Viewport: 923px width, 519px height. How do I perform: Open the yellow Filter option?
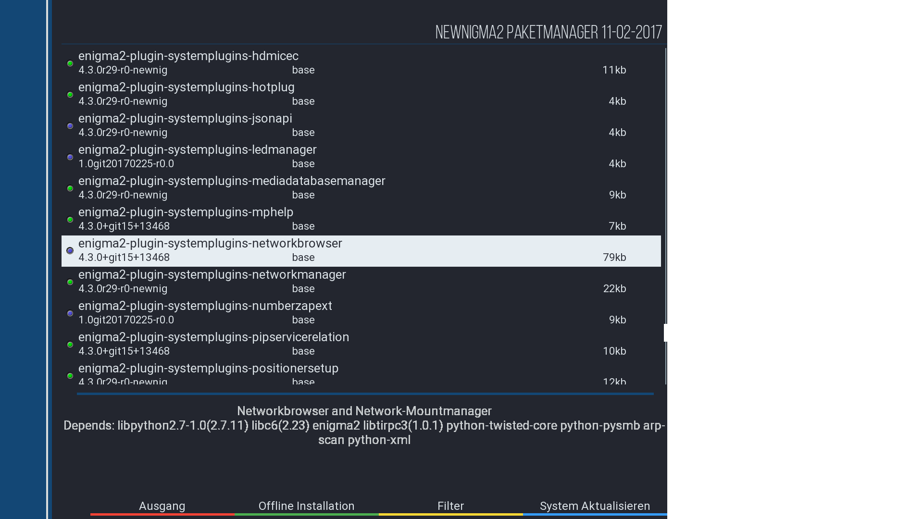[x=450, y=506]
